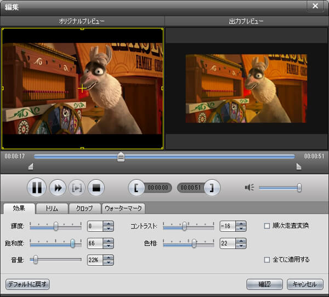Click the キャンセル button

305,284
